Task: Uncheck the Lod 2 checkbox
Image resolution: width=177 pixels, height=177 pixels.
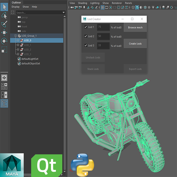Action: [86, 36]
